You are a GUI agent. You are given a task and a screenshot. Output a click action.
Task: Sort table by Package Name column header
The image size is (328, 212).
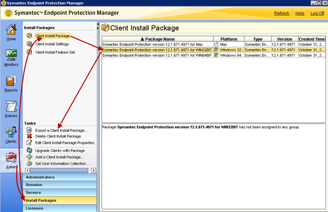[x=157, y=39]
